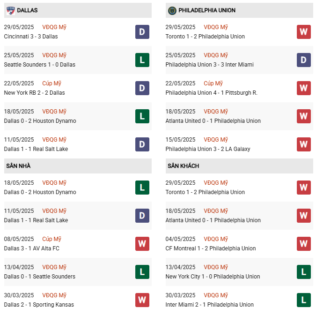Click the W badge for Toronto 1-2 Philadelphia Union, 29/05
This screenshot has width=316, height=316.
point(303,32)
